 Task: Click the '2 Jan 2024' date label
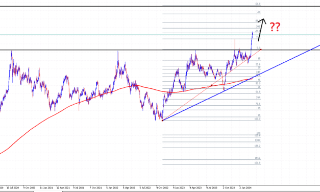pyautogui.click(x=245, y=187)
